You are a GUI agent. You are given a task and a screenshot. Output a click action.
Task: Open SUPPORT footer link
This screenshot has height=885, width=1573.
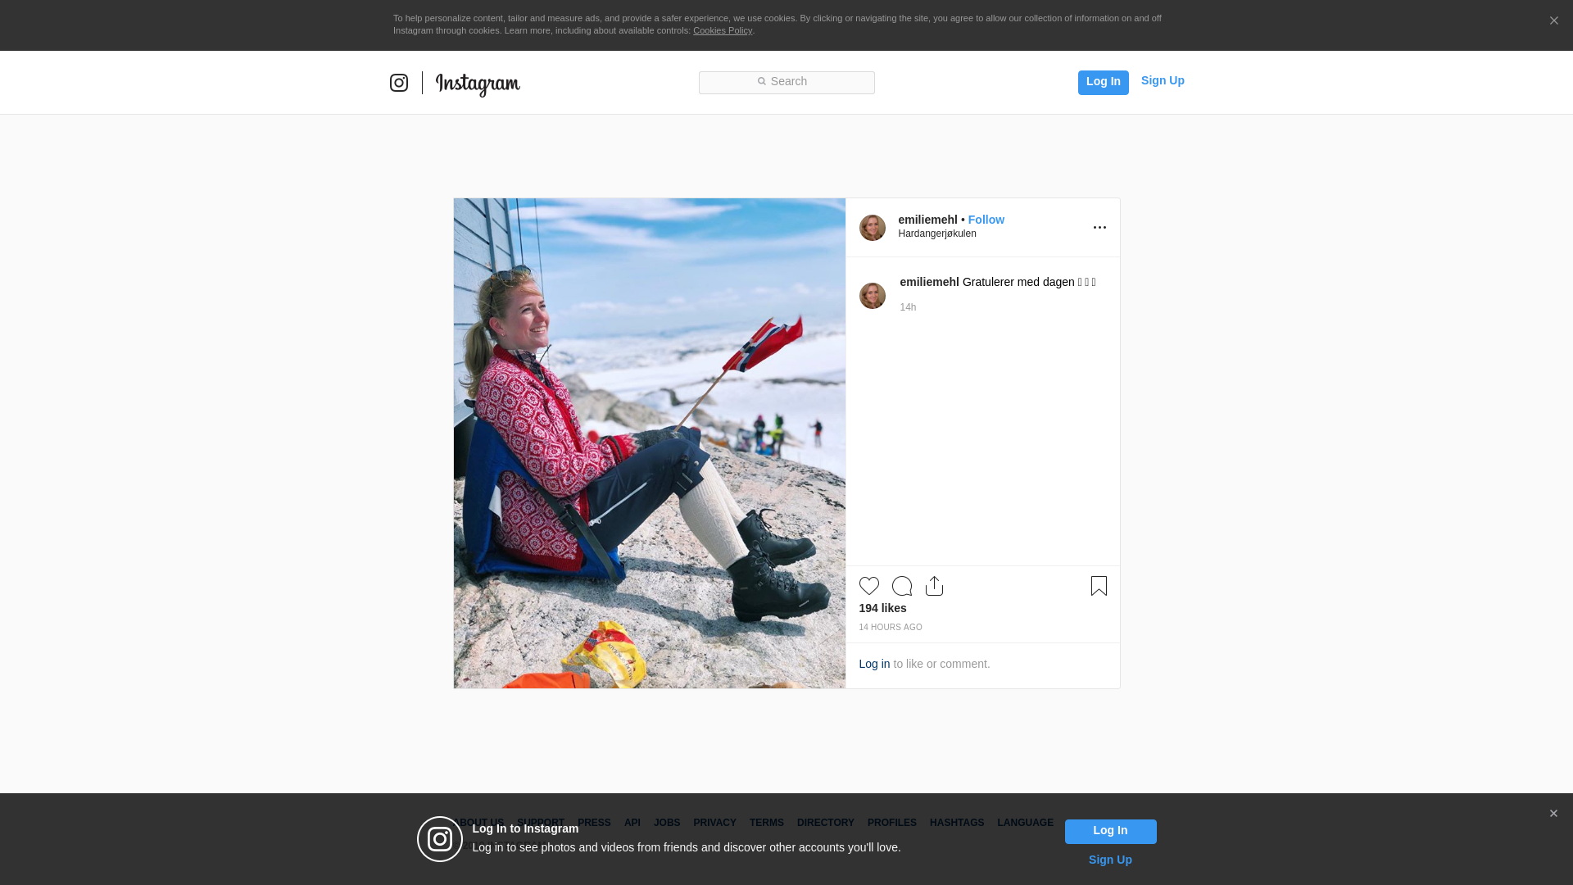pyautogui.click(x=541, y=823)
